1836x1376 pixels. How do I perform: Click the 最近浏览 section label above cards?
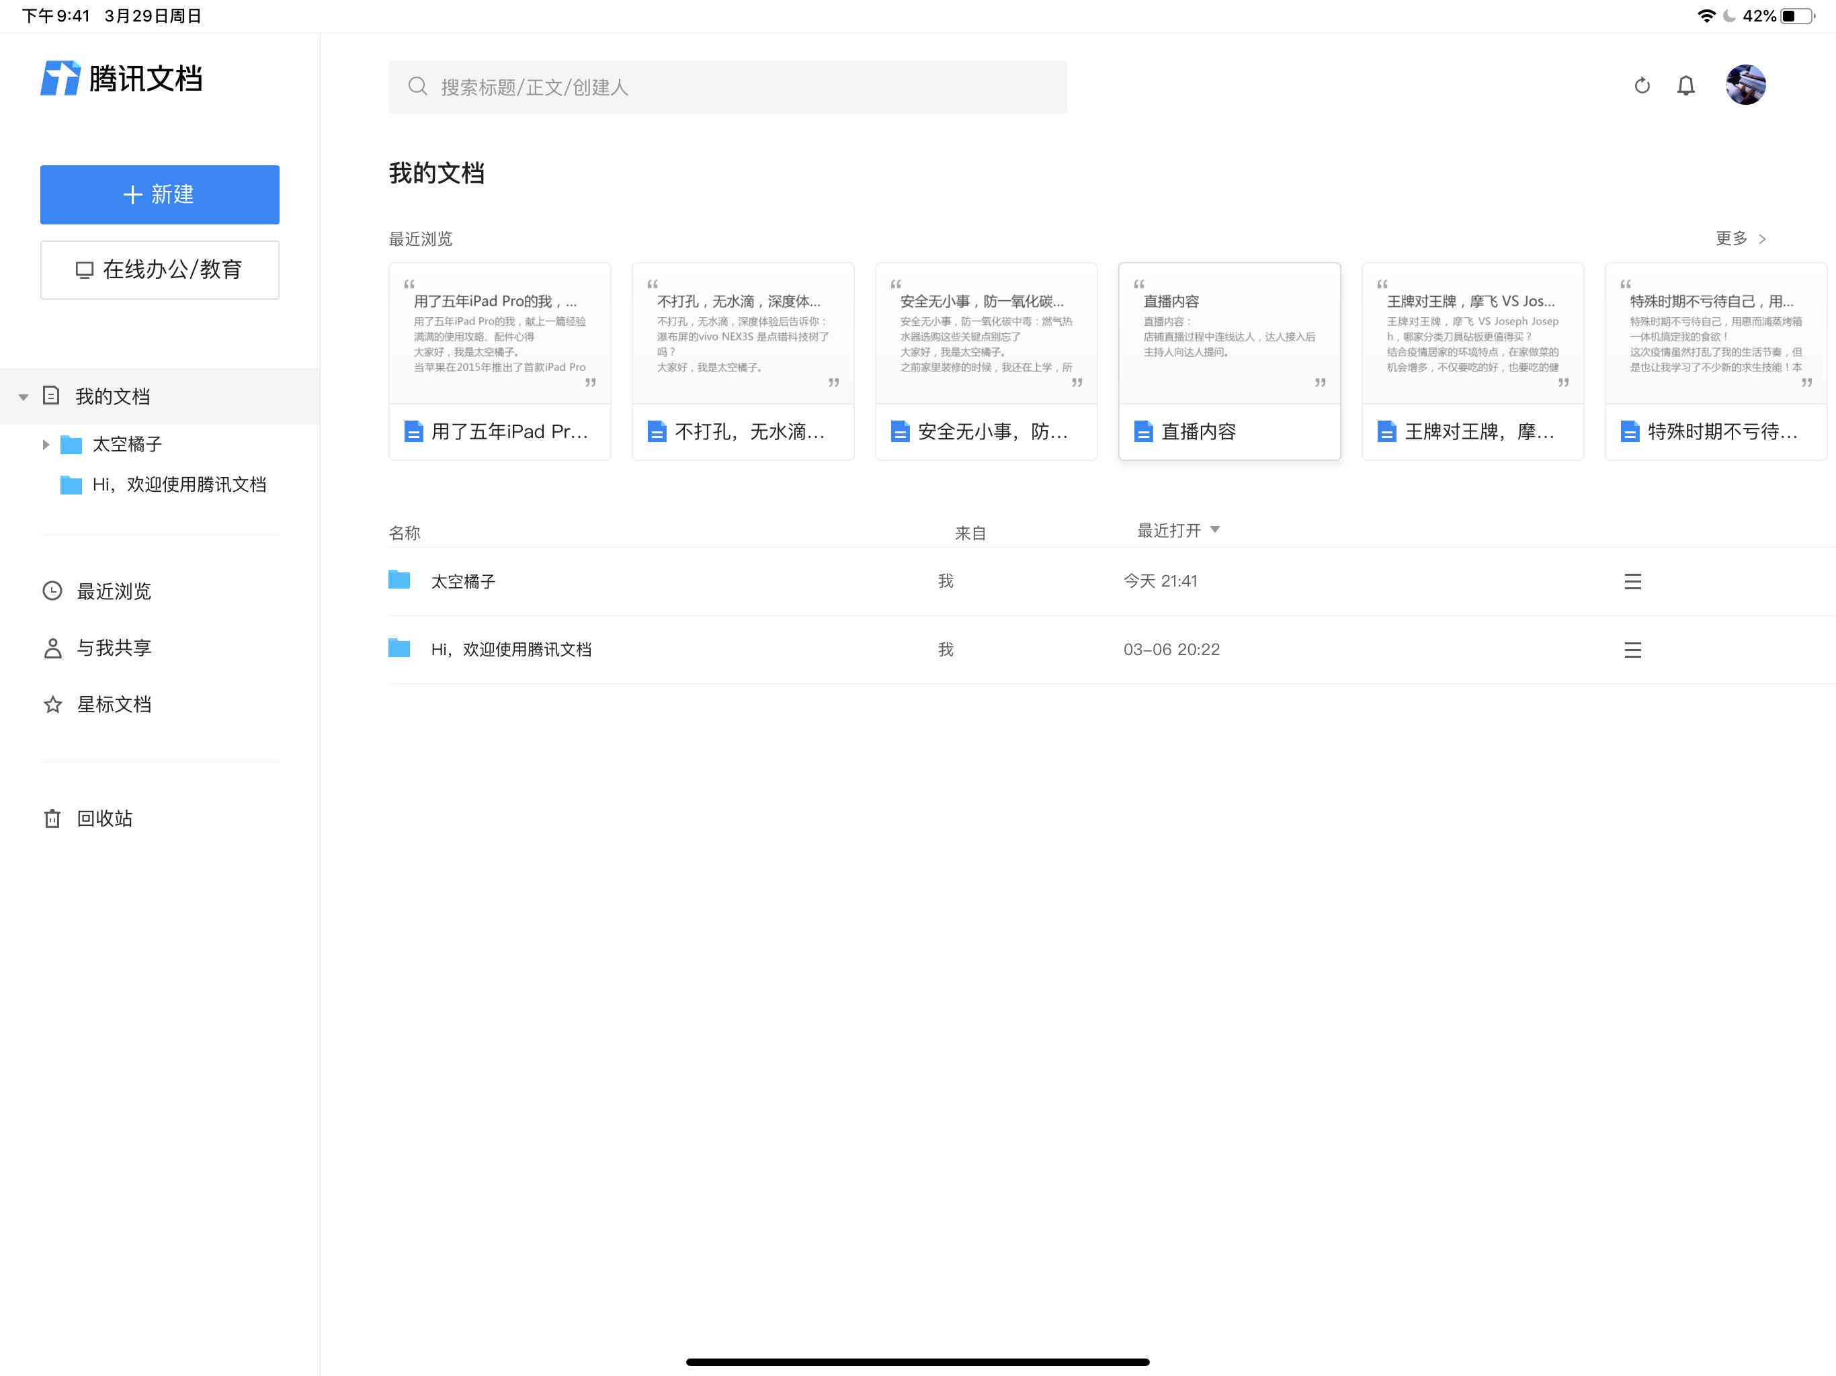[420, 239]
